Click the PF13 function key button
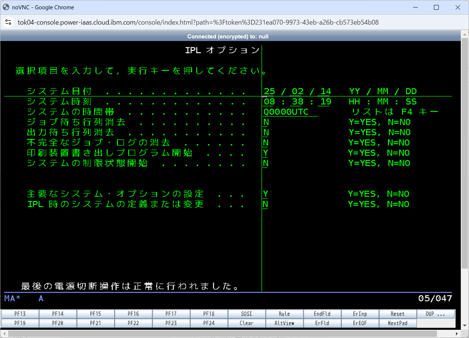Screen dimensions: 469x338 20,314
